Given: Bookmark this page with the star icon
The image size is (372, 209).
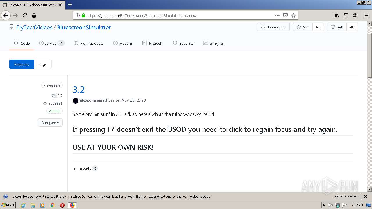Looking at the screenshot, I should coord(294,15).
